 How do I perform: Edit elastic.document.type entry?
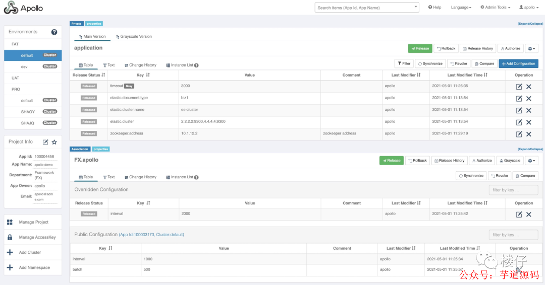[x=519, y=99]
